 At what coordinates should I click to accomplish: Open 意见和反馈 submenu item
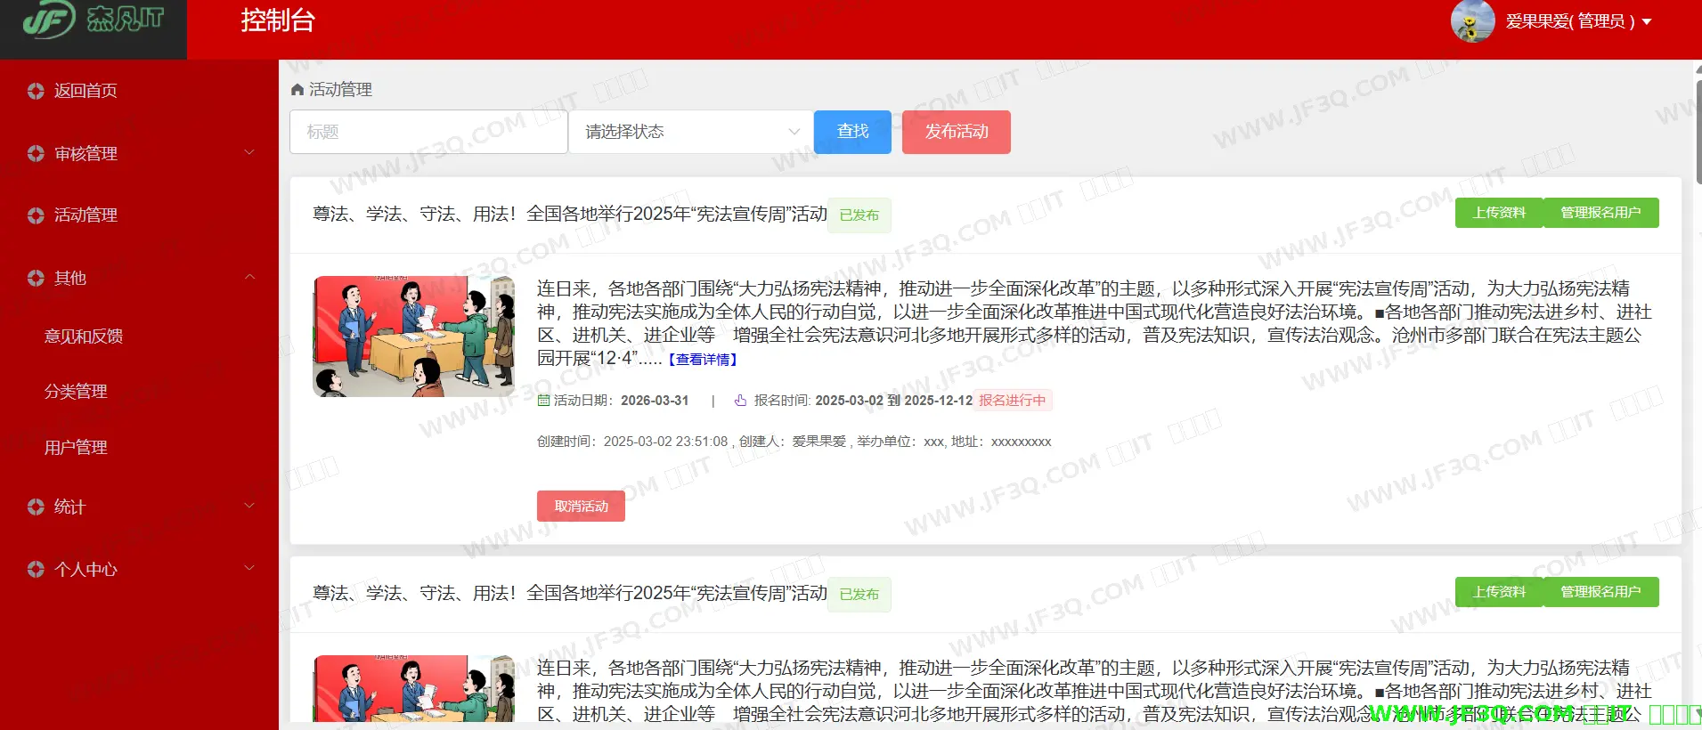pyautogui.click(x=84, y=337)
